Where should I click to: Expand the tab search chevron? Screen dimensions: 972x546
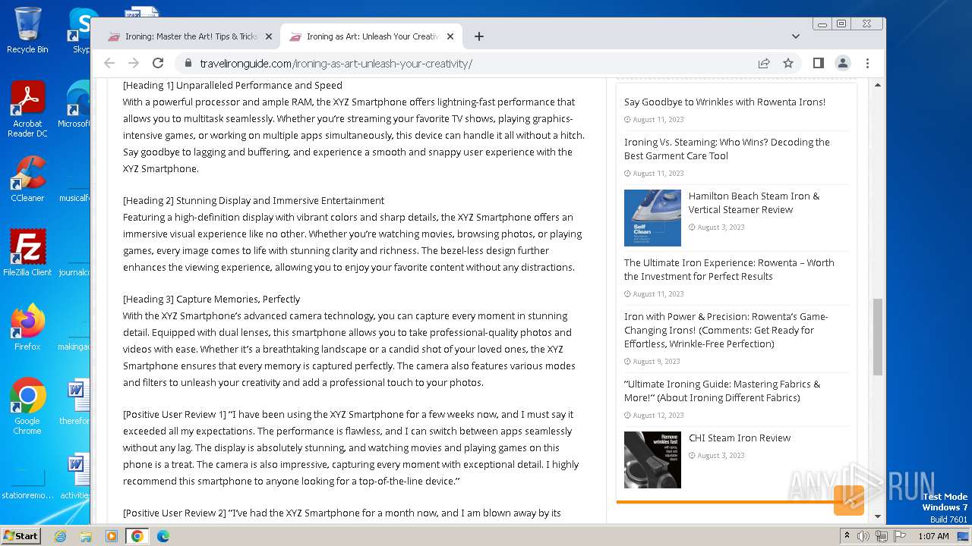pos(795,36)
